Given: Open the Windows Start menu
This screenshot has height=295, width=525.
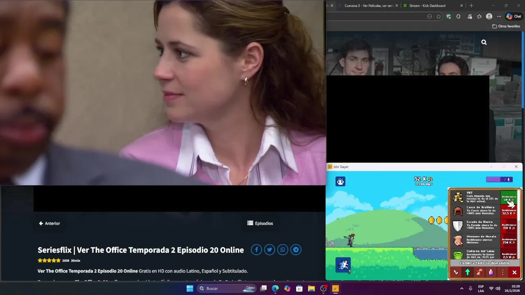Looking at the screenshot, I should [190, 288].
